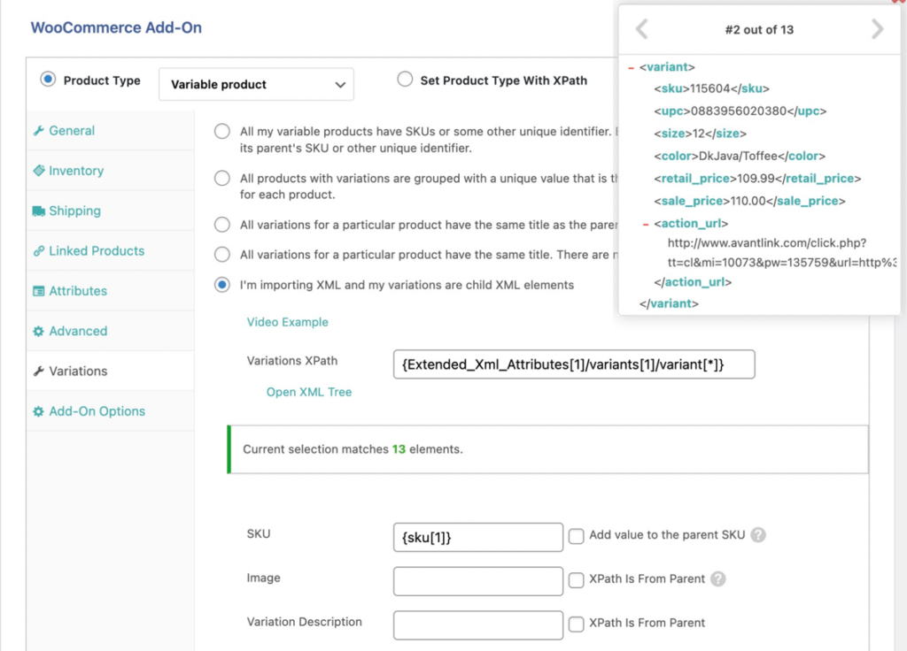Open the Add-On Options tab
The height and width of the screenshot is (651, 907).
[x=111, y=411]
